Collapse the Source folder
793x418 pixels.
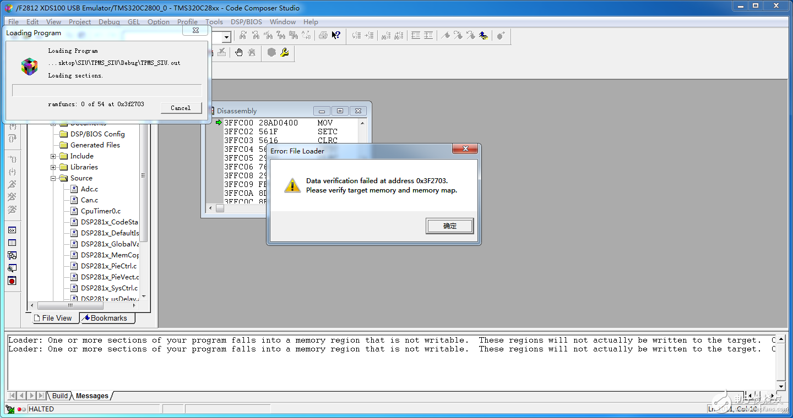coord(53,178)
